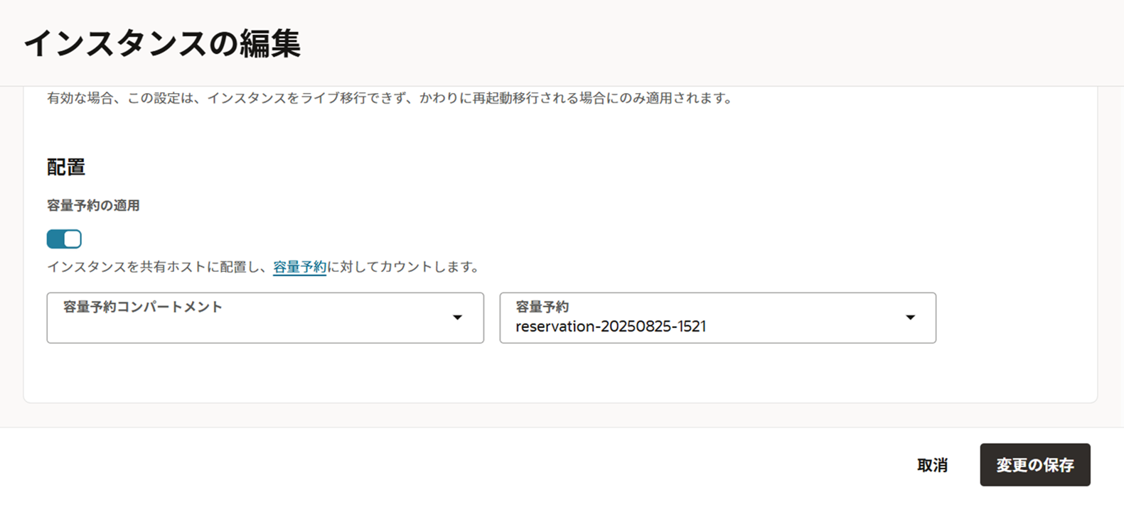The image size is (1124, 507).
Task: Click the 容量予約コンパートメント field label
Action: point(143,307)
